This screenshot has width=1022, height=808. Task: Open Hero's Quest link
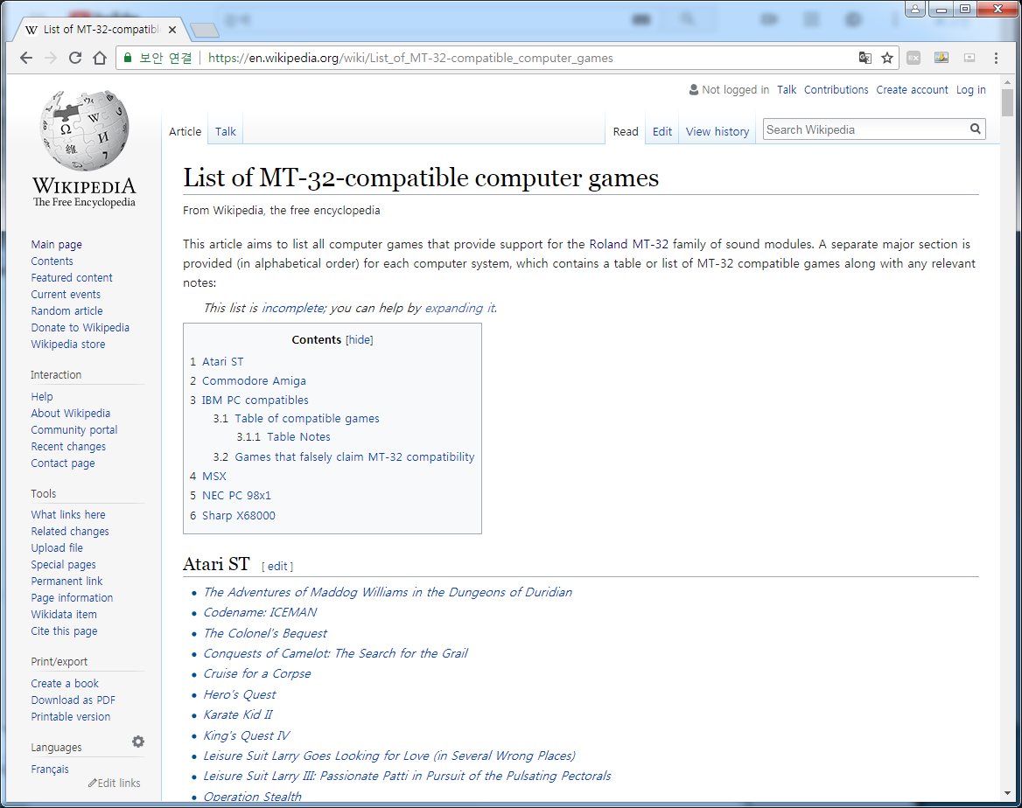click(239, 694)
